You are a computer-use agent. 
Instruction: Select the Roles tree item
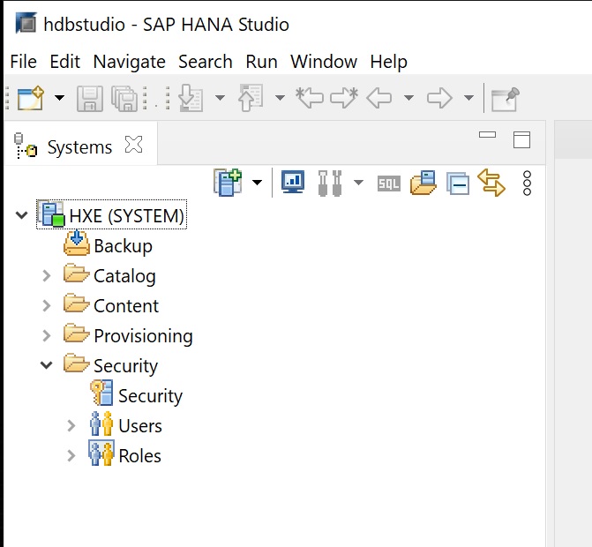point(139,456)
